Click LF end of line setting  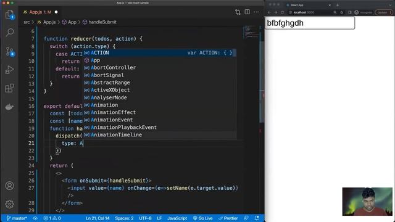159,218
